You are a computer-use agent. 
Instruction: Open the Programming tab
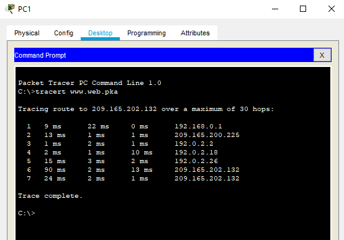pos(147,33)
